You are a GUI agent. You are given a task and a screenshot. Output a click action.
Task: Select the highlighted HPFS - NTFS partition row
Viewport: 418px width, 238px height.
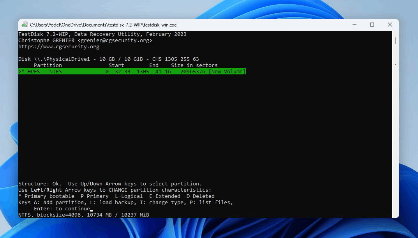click(x=132, y=71)
